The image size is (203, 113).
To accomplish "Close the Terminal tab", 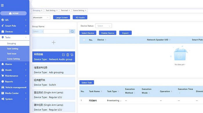I will (69, 10).
